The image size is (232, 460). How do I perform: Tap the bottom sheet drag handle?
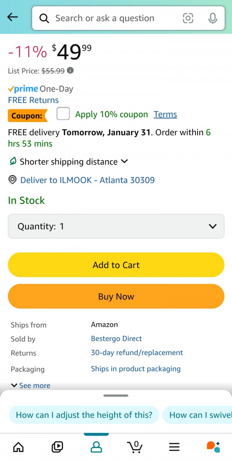tap(116, 396)
